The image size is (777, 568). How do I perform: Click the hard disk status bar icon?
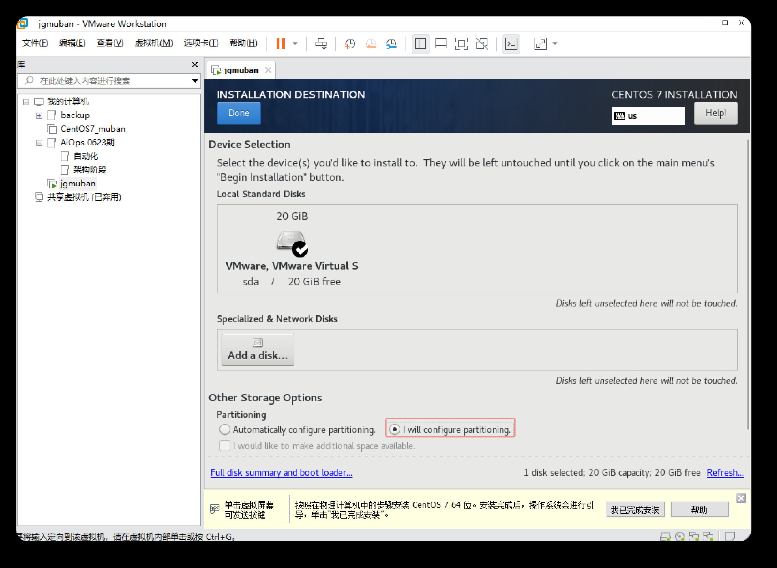[665, 537]
